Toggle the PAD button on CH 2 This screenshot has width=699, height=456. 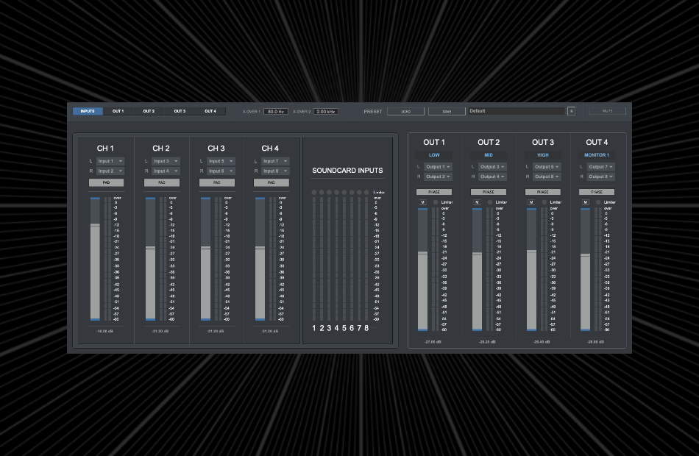tap(162, 182)
